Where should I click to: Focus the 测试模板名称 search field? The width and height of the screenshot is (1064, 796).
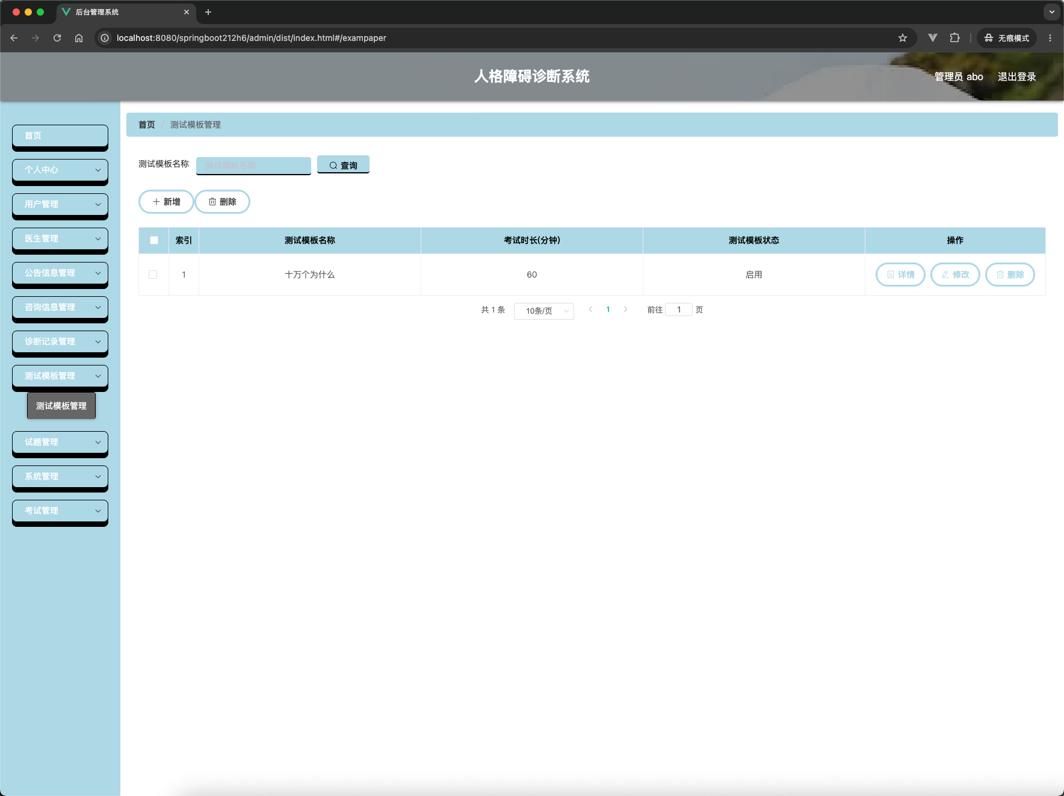(253, 166)
